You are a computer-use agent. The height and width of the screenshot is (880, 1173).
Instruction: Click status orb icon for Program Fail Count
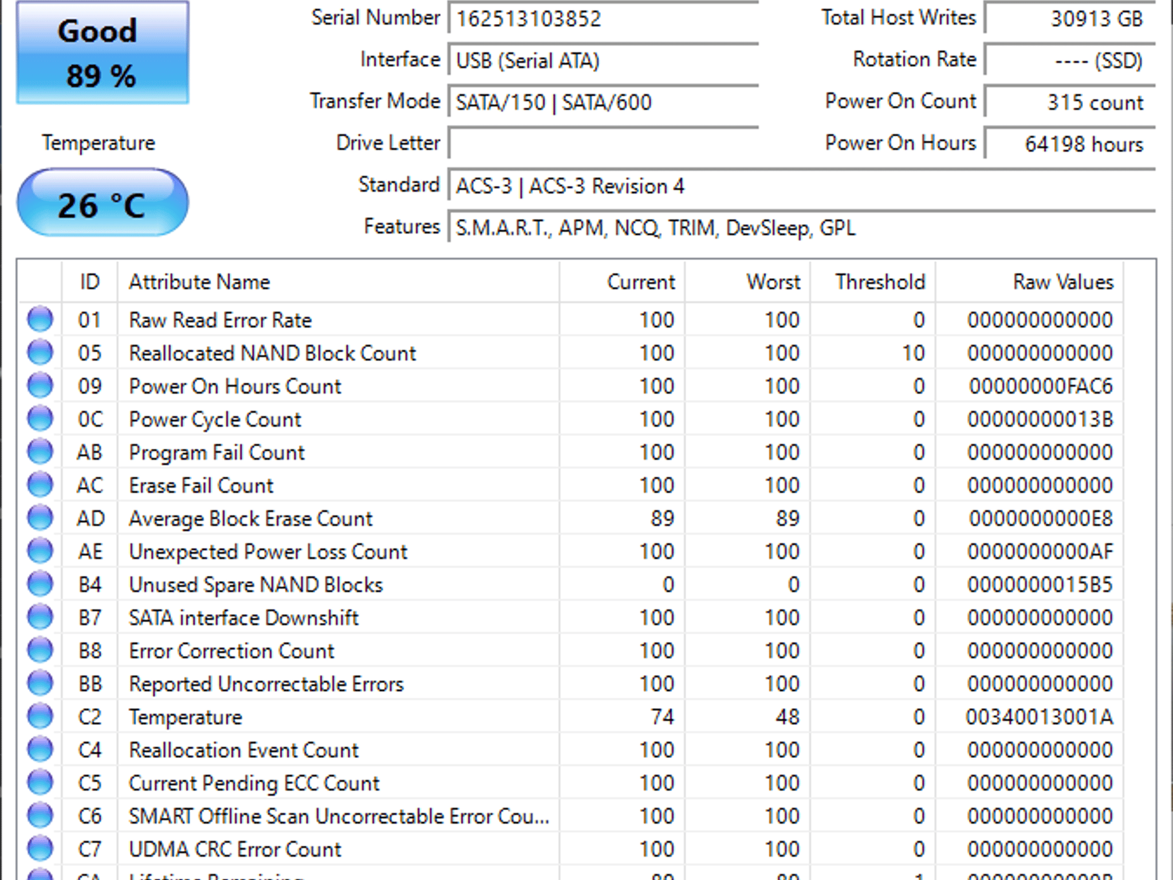pos(40,452)
